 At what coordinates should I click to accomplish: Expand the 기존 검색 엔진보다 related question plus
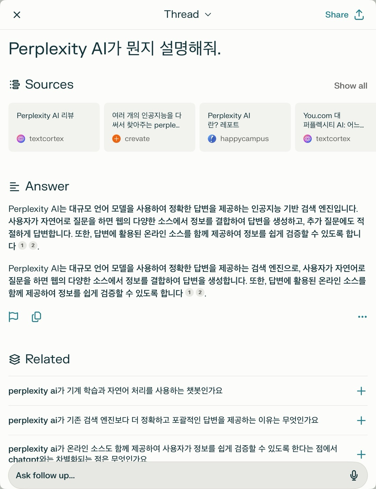pos(361,420)
